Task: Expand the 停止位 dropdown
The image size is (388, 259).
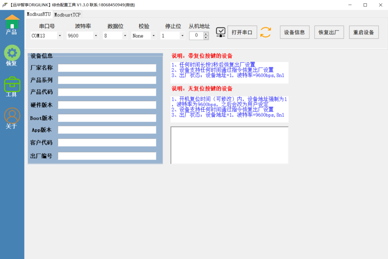Action: (x=182, y=36)
